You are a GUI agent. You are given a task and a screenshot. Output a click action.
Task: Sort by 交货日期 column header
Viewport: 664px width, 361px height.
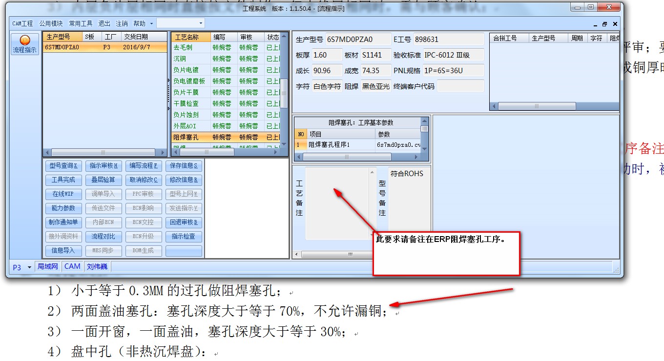click(x=144, y=37)
